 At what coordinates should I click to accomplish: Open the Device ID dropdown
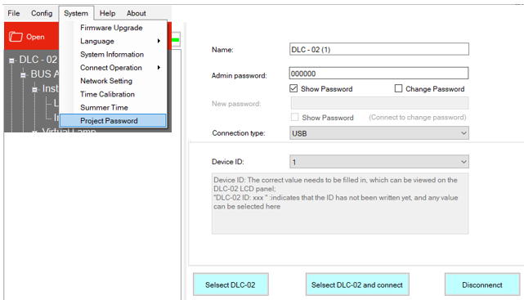(379, 162)
